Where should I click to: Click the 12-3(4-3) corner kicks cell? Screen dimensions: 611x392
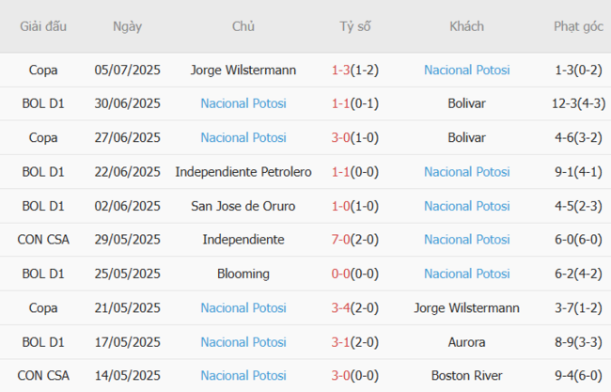coord(578,103)
